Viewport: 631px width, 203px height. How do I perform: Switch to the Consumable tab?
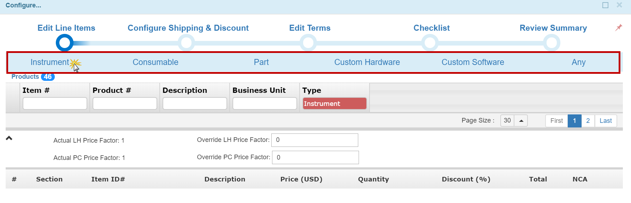click(x=155, y=62)
